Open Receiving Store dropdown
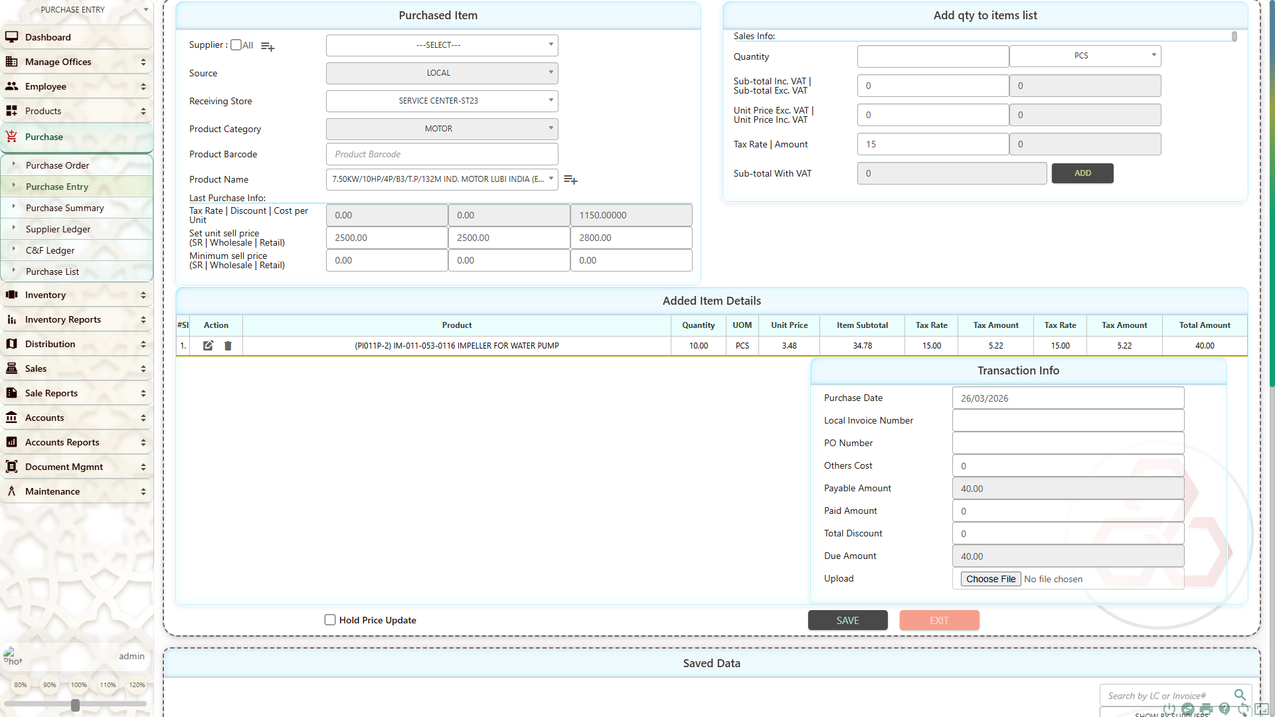1275x717 pixels. (x=442, y=101)
